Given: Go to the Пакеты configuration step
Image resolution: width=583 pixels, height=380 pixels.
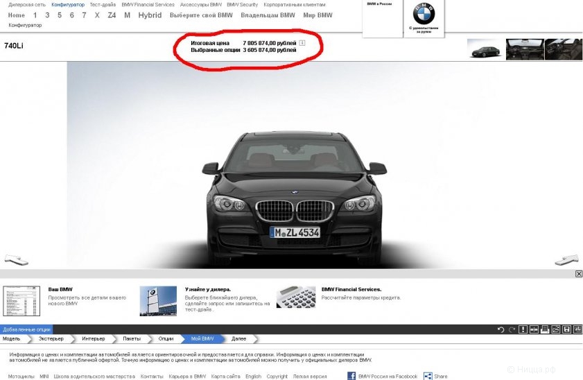Looking at the screenshot, I should [131, 338].
